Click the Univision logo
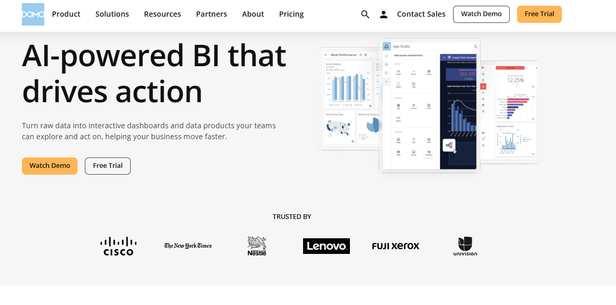The height and width of the screenshot is (305, 616). pos(465,247)
